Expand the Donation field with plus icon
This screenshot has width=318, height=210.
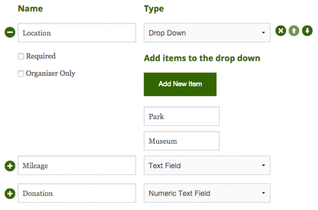[10, 194]
